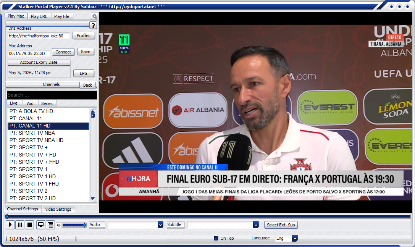
Task: Toggle fullscreen with the monitor icon
Action: (41, 225)
